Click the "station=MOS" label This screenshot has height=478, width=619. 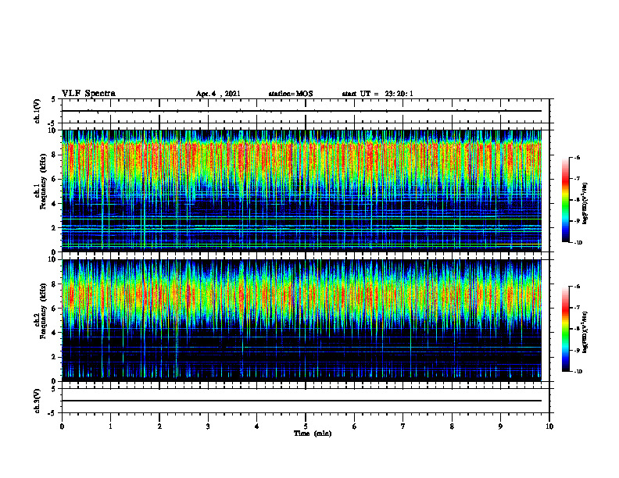point(291,94)
